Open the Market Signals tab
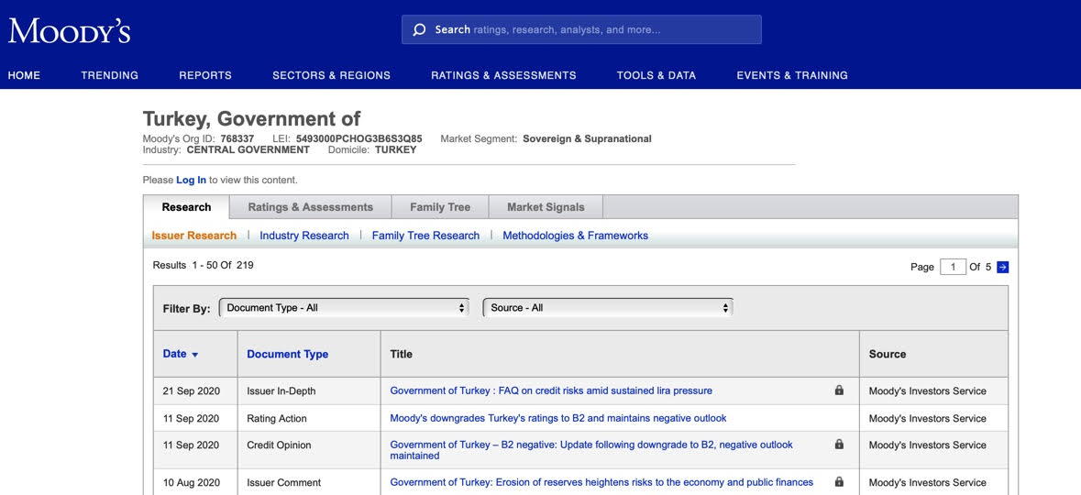This screenshot has width=1081, height=495. 546,207
